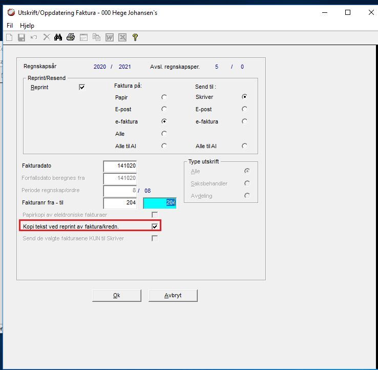
Task: Click the X delete toolbar icon
Action: click(47, 37)
